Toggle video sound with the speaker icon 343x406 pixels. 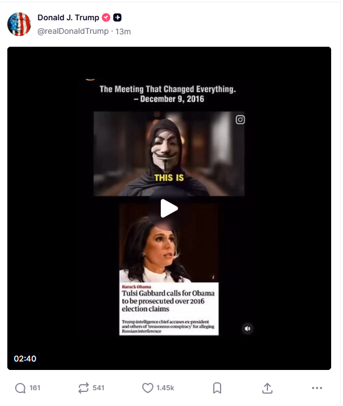[x=248, y=329]
